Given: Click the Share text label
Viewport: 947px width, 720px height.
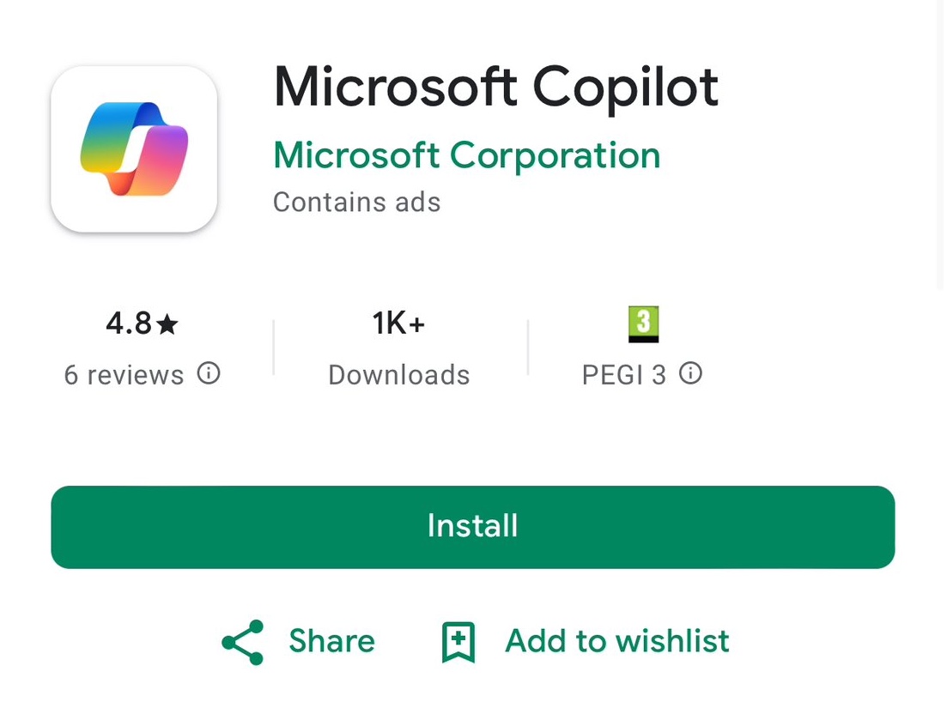Looking at the screenshot, I should [332, 641].
